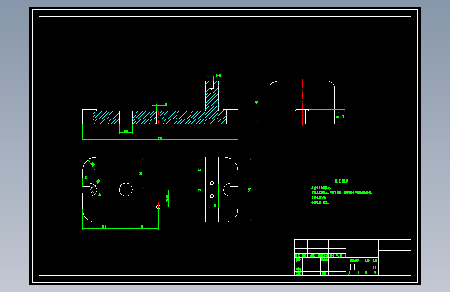Select the wide through-hole in the section view
The height and width of the screenshot is (292, 450).
tap(126, 117)
